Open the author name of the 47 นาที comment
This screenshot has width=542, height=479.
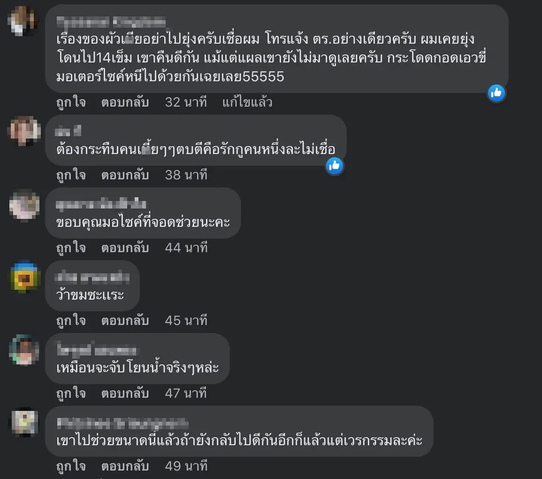click(97, 349)
